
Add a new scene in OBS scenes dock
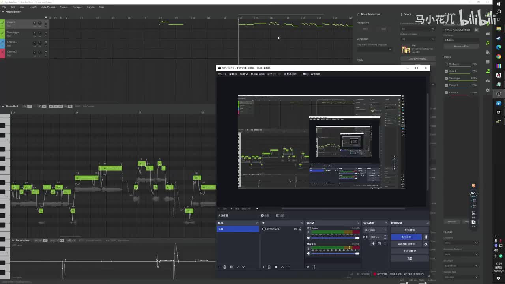(x=219, y=267)
